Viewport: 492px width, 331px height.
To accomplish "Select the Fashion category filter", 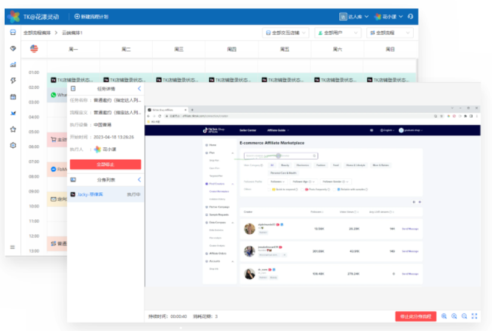I will [321, 165].
